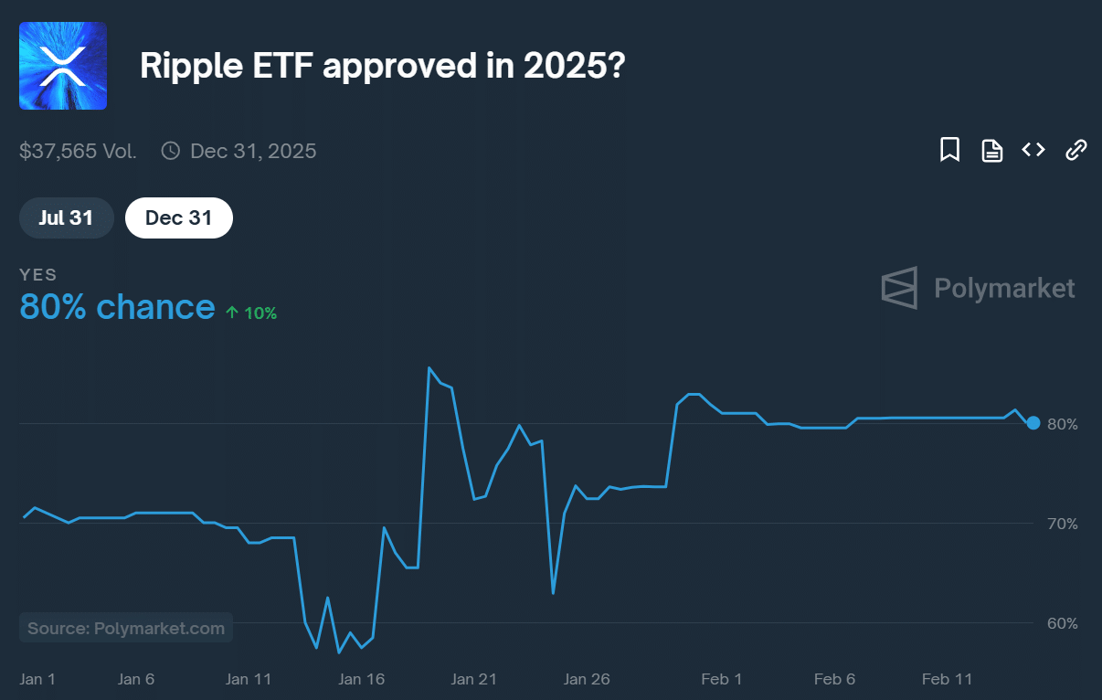Screen dimensions: 1102x700
Task: Click the Jan 16 x-axis label
Action: [361, 679]
